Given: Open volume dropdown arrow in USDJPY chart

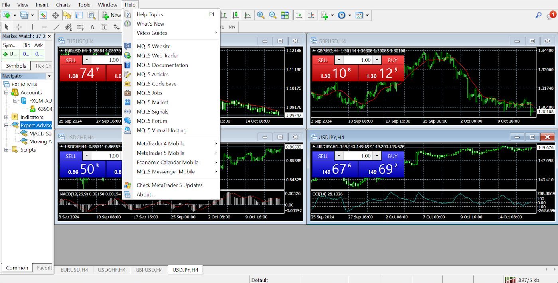Looking at the screenshot, I should [339, 156].
